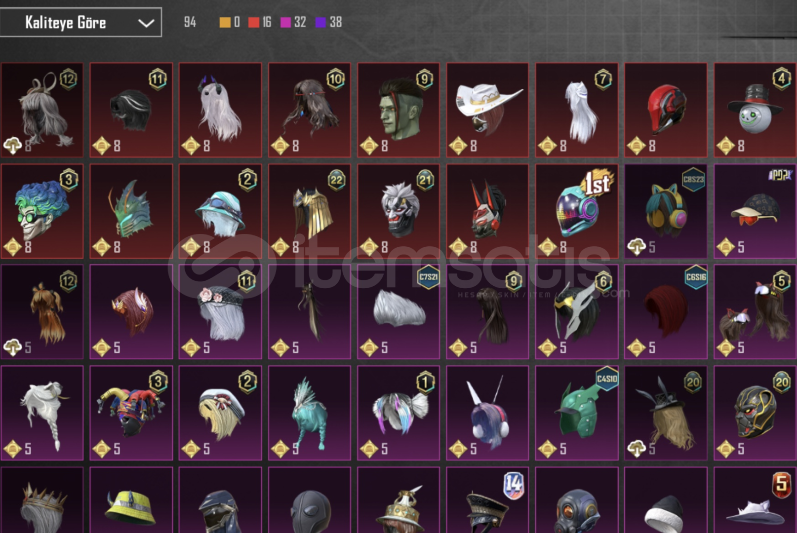Select the jester hat item numbered 3

(x=131, y=413)
